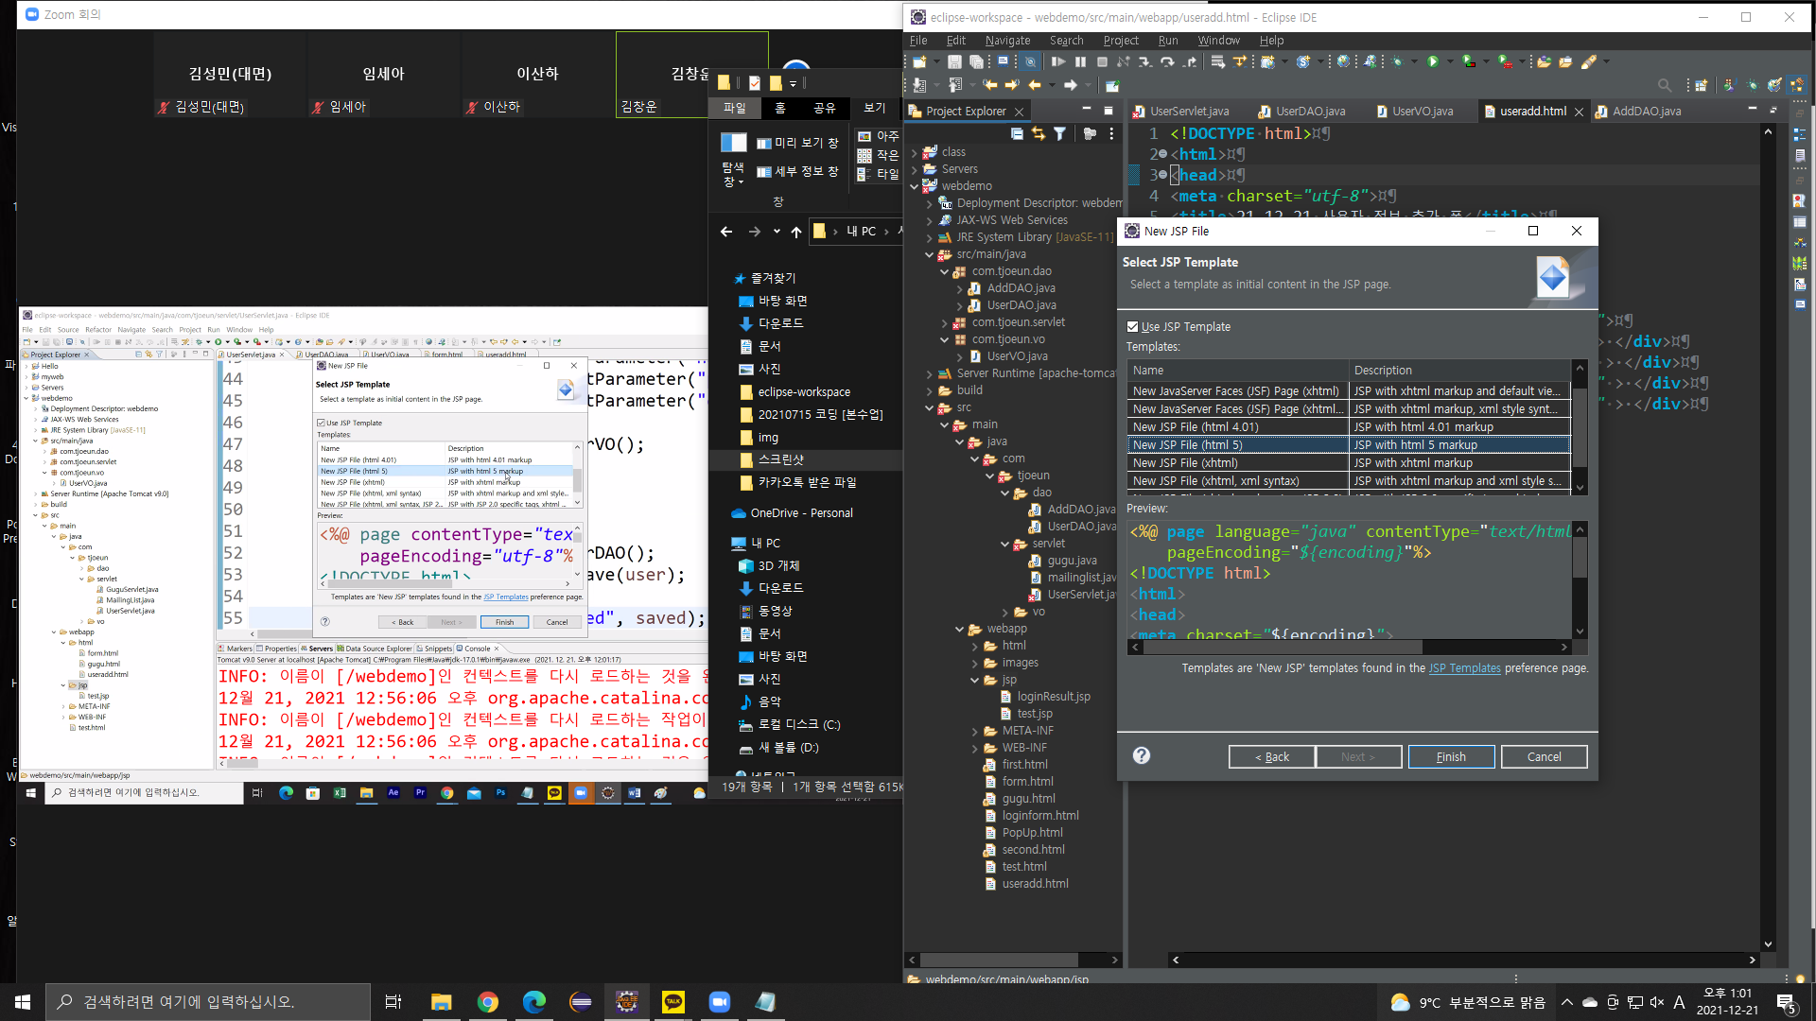The height and width of the screenshot is (1021, 1816).
Task: Expand the com.tjoeun.servlet package node
Action: pyautogui.click(x=945, y=322)
